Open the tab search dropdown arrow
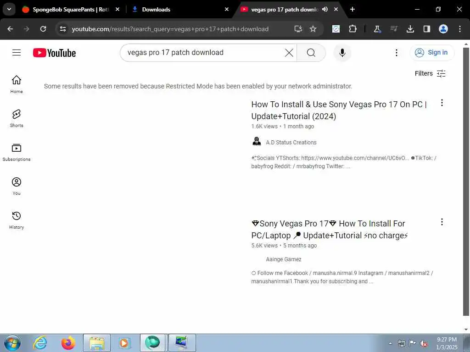The height and width of the screenshot is (352, 470). 9,9
